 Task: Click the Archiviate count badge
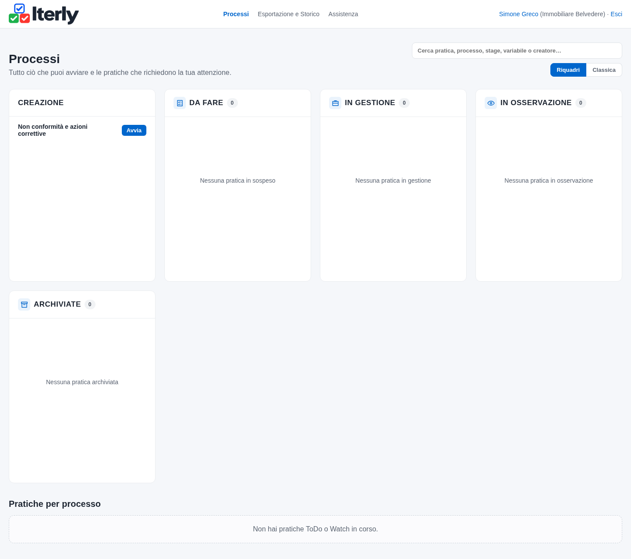point(90,304)
